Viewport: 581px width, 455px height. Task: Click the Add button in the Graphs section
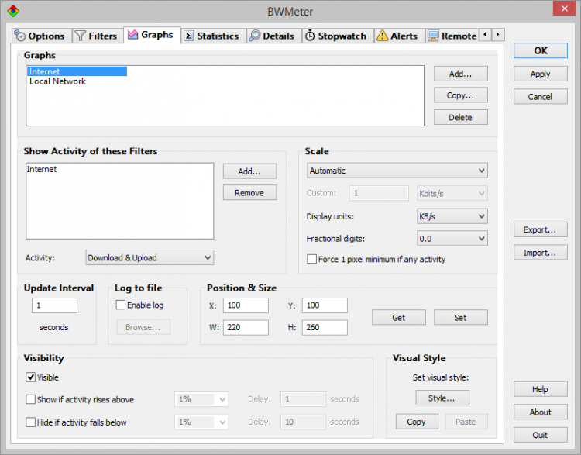pos(461,74)
